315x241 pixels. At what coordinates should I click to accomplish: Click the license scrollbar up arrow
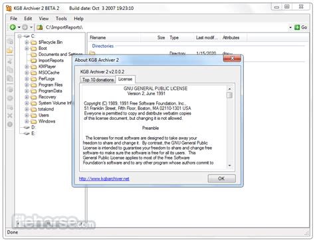pyautogui.click(x=229, y=89)
